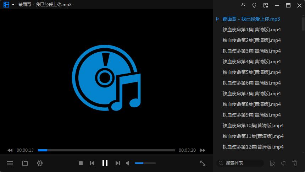
Task: Enter fullscreen with the expand arrows
Action: [x=203, y=163]
